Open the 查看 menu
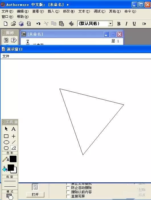Screen dimensions: 151x200 point(38,11)
